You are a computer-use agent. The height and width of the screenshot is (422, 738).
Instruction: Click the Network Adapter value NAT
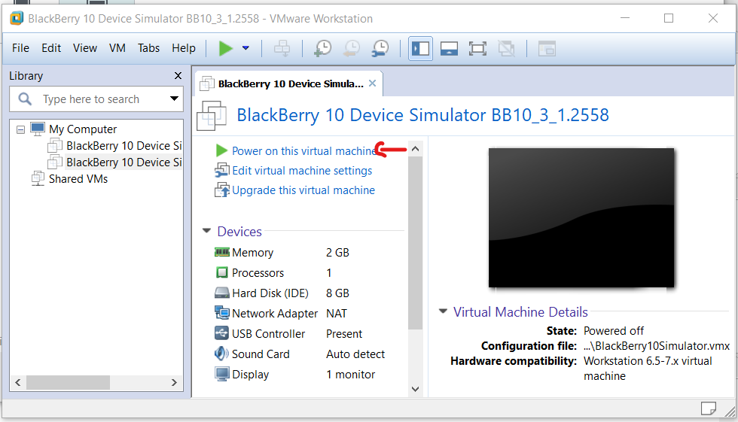(337, 314)
